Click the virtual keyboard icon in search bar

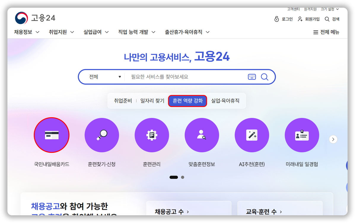click(252, 77)
